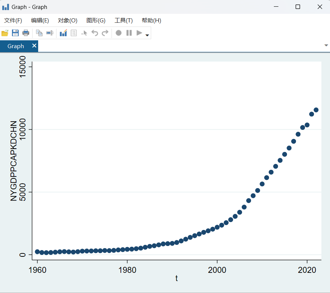The width and height of the screenshot is (330, 293).
Task: Click the Undo arrow in the toolbar
Action: point(95,33)
